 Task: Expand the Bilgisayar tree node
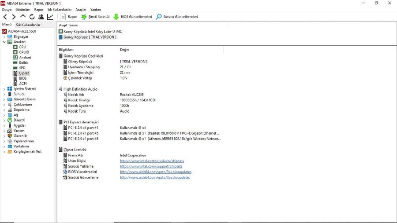[4, 37]
